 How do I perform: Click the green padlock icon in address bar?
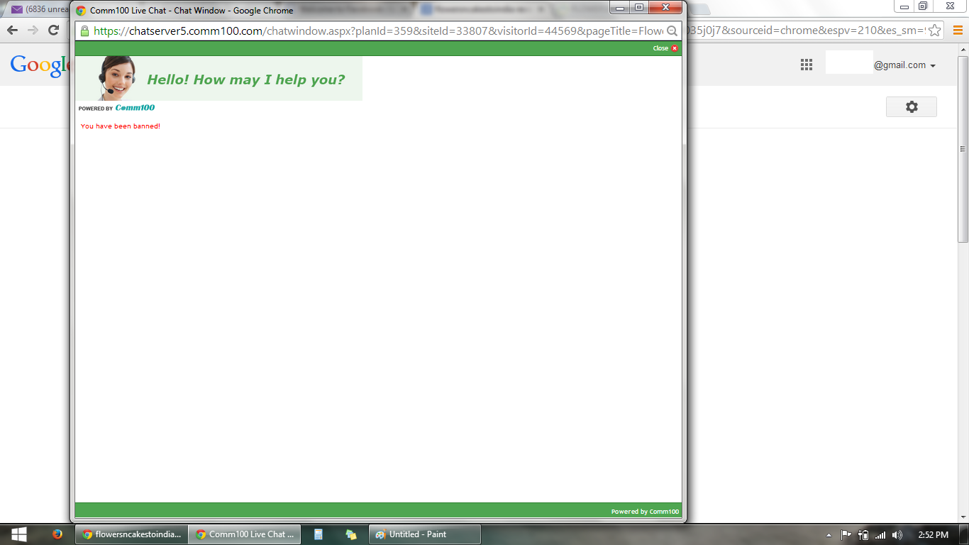(x=84, y=31)
